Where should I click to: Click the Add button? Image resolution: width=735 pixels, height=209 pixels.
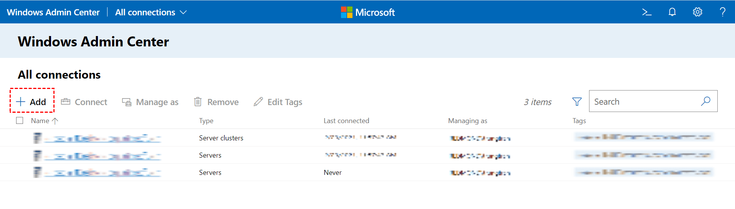(31, 102)
